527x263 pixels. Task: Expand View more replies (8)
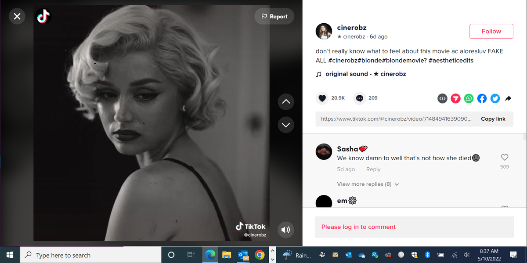click(x=368, y=184)
